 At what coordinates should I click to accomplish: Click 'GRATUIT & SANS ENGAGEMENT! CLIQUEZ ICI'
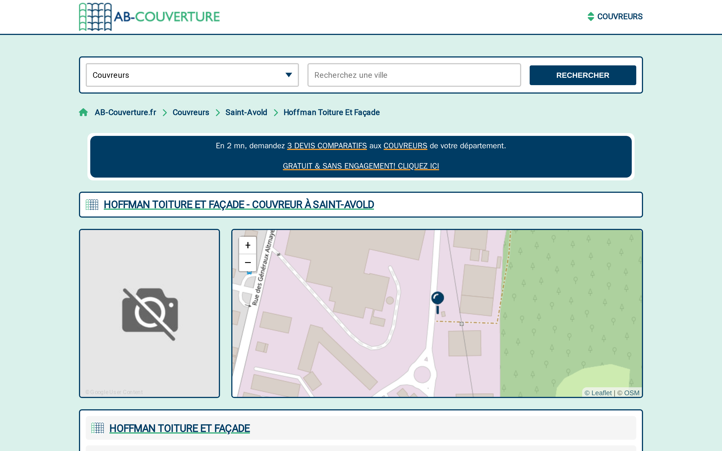click(x=361, y=166)
